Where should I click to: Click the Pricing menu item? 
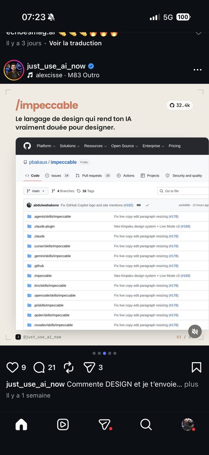click(x=174, y=146)
